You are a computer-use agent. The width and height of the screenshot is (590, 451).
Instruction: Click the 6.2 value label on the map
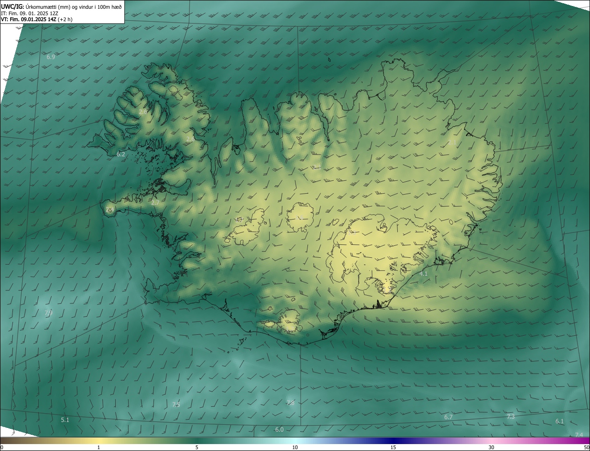[121, 154]
